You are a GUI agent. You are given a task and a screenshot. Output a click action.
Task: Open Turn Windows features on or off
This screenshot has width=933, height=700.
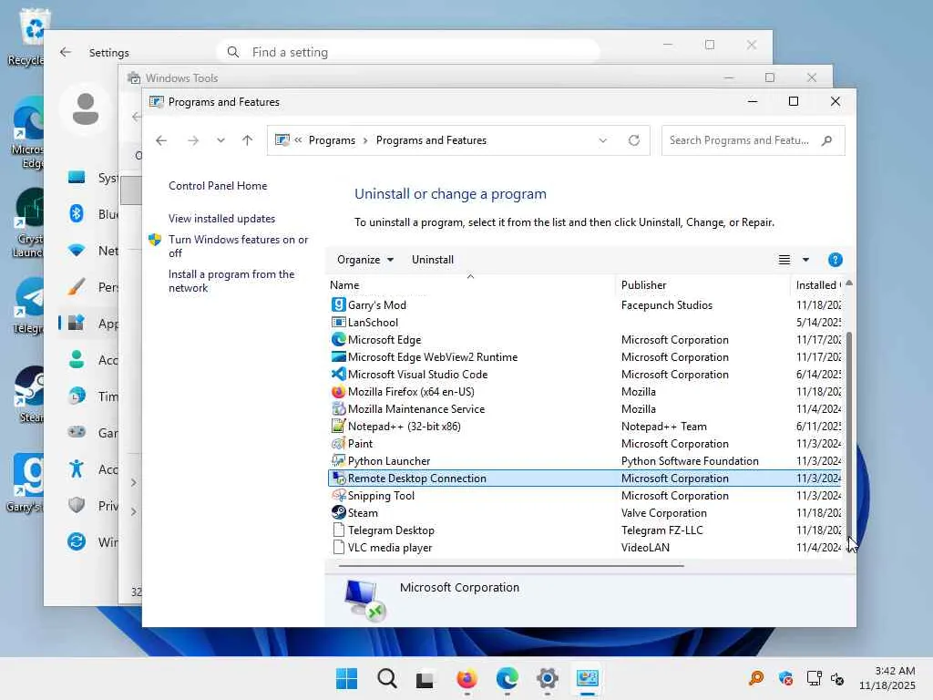(x=238, y=246)
